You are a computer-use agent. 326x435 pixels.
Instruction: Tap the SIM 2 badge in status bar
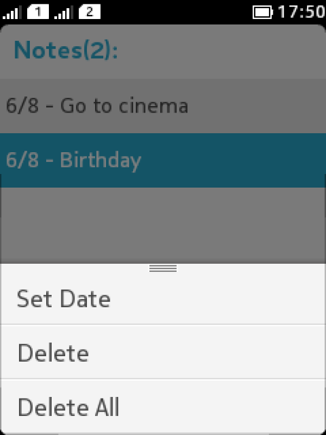tap(90, 11)
